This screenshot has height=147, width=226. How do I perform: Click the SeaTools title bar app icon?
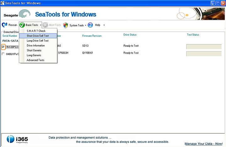[2, 3]
